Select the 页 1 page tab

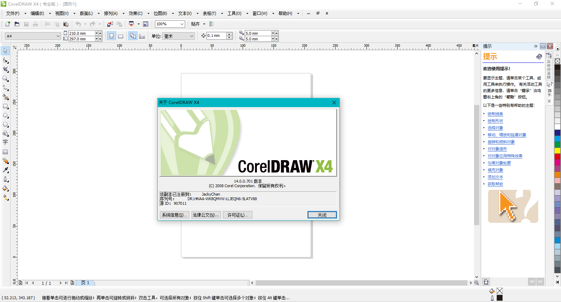pos(85,283)
